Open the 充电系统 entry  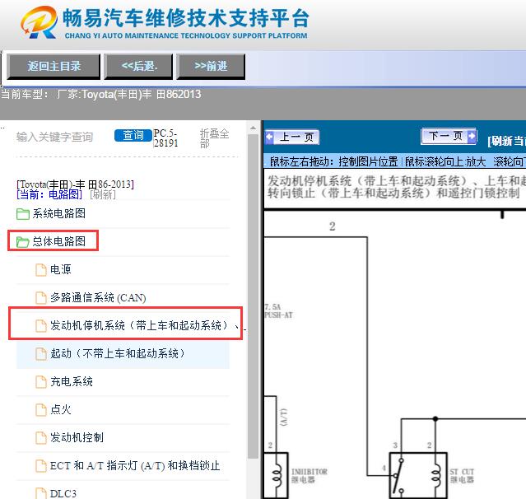[x=72, y=381]
